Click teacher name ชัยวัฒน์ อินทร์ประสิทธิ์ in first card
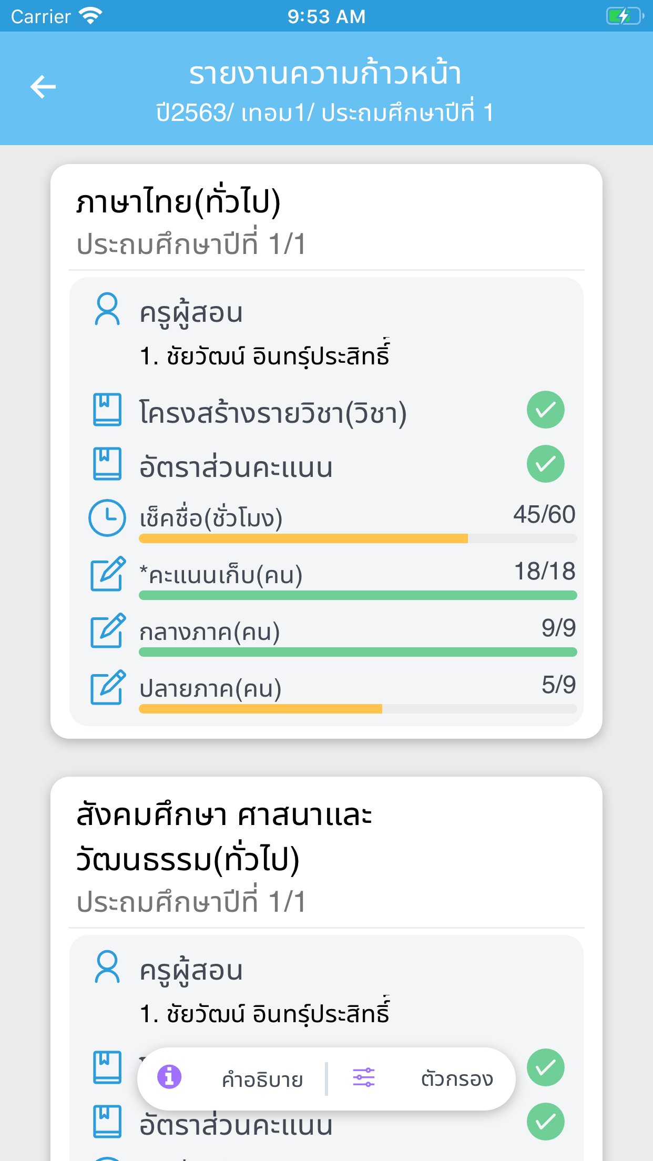Viewport: 653px width, 1161px height. 265,356
